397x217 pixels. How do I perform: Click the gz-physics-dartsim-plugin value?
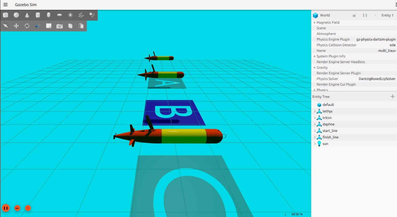point(376,39)
